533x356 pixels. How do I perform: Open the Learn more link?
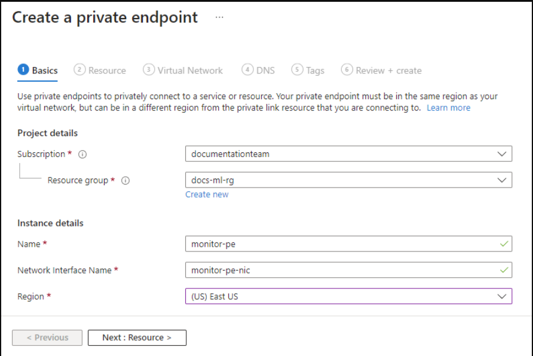[448, 108]
